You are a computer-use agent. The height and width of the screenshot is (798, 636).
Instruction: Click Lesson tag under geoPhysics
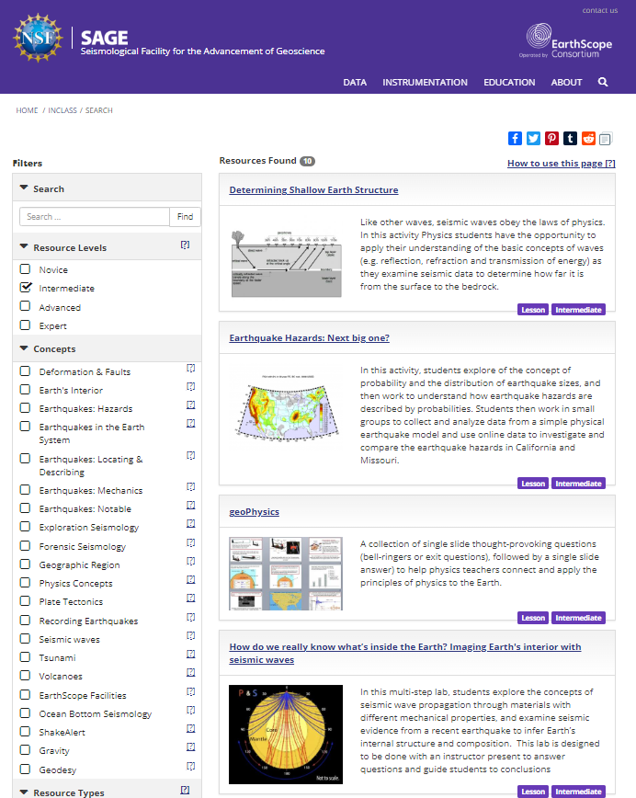click(x=533, y=618)
